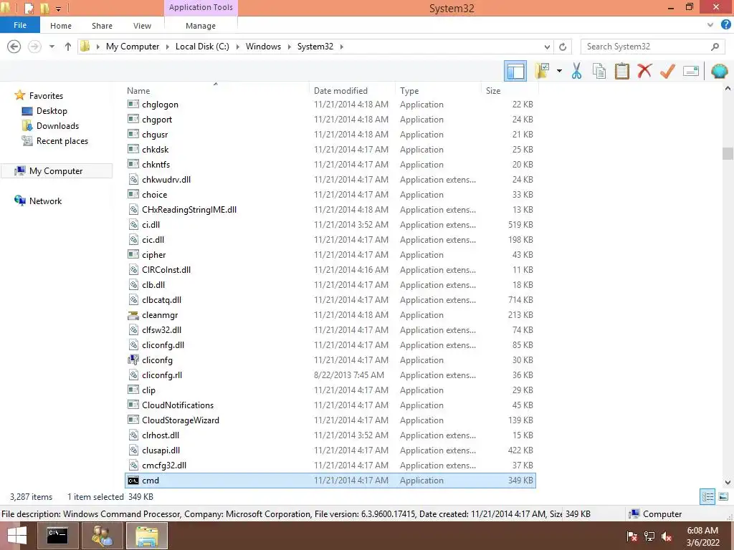Open the View ribbon tab
Image resolution: width=734 pixels, height=550 pixels.
pyautogui.click(x=142, y=26)
